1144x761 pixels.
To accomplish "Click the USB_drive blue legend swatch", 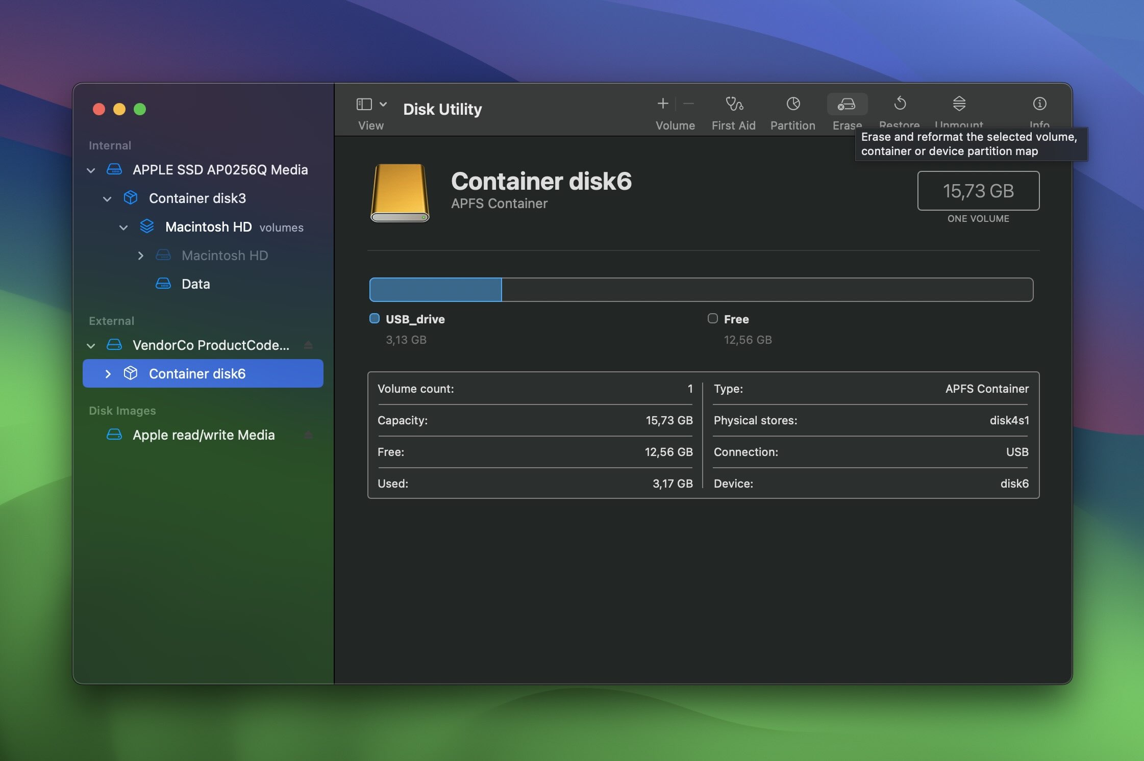I will pos(375,319).
